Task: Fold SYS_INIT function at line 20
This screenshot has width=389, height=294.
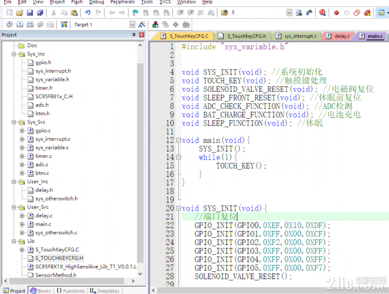Action: click(179, 208)
